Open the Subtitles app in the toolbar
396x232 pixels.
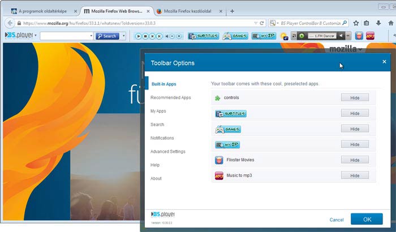pos(203,36)
